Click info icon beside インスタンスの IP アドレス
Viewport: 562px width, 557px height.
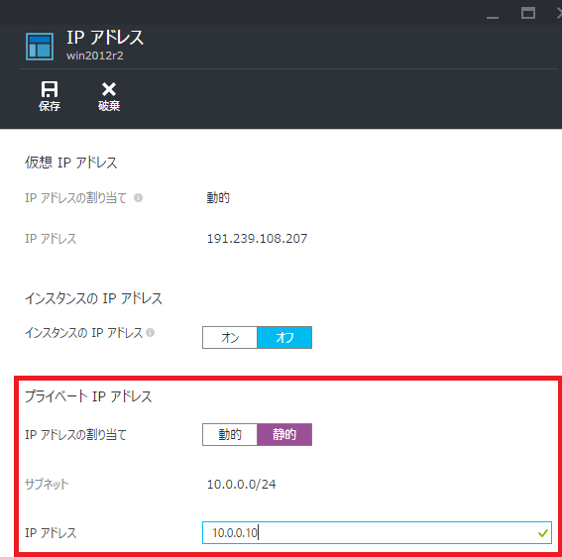click(x=151, y=333)
